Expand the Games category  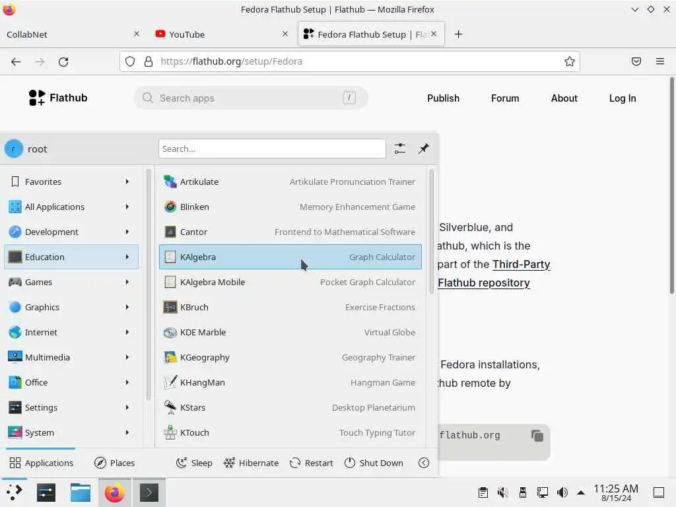[71, 282]
